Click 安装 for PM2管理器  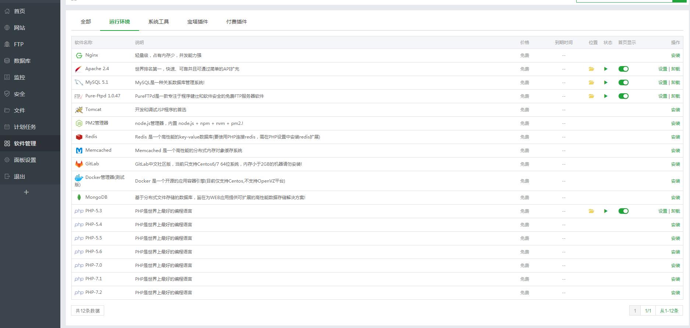click(x=676, y=123)
